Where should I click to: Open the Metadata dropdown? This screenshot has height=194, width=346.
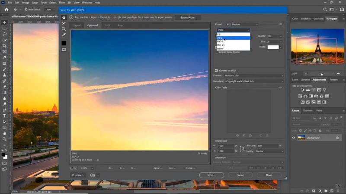coord(254,81)
